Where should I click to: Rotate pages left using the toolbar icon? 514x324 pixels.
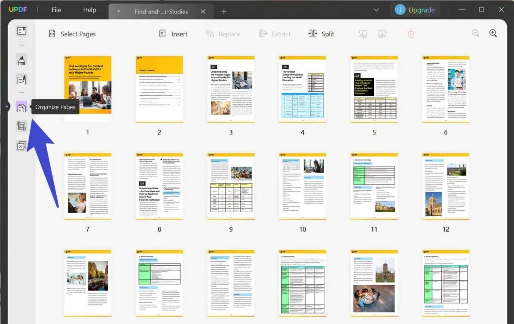[362, 33]
